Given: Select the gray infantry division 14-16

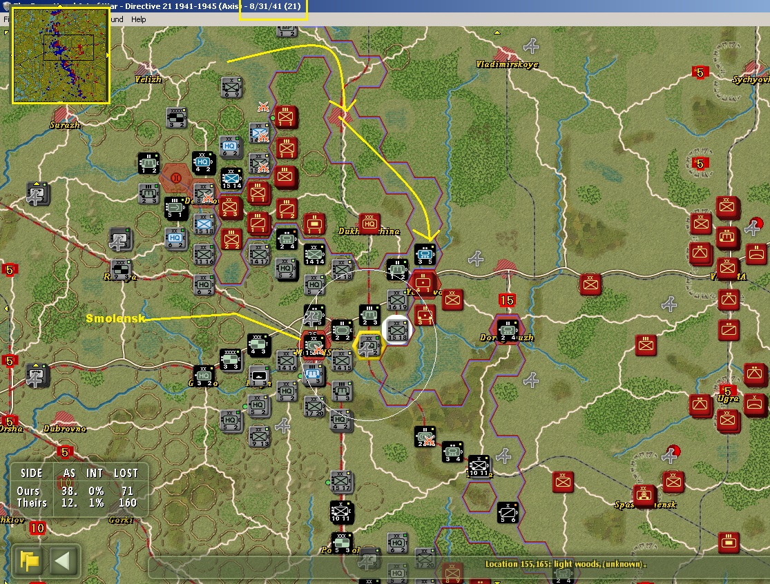Looking at the screenshot, I should [x=287, y=361].
